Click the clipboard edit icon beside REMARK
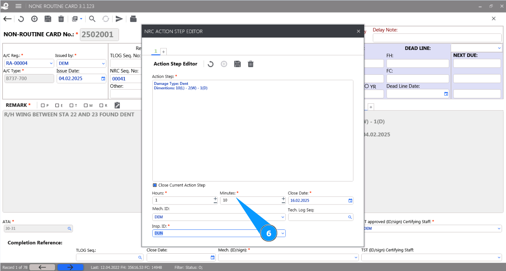Image resolution: width=506 pixels, height=271 pixels. pyautogui.click(x=117, y=105)
